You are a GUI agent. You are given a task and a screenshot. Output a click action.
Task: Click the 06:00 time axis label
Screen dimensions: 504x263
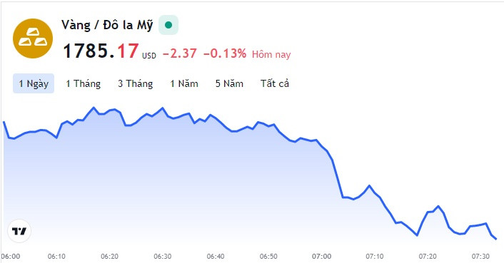click(x=11, y=257)
